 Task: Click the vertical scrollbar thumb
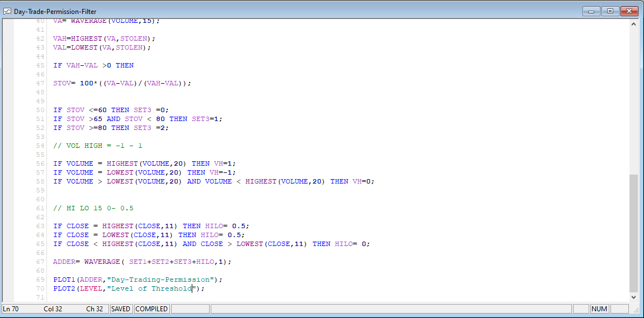click(633, 233)
